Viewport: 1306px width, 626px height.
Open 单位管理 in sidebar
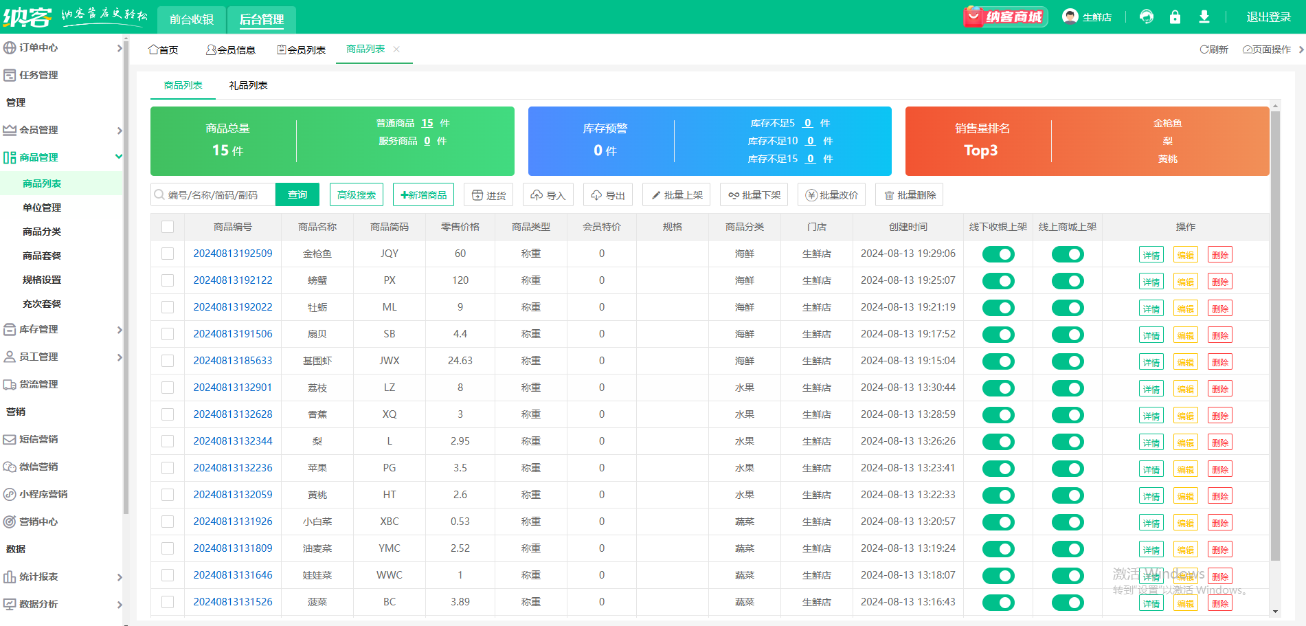(x=42, y=208)
